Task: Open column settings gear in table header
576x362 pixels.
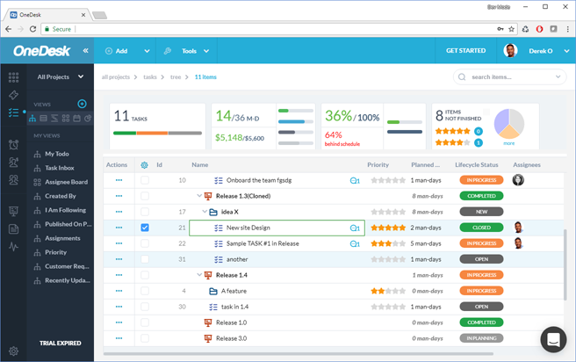Action: (x=144, y=165)
